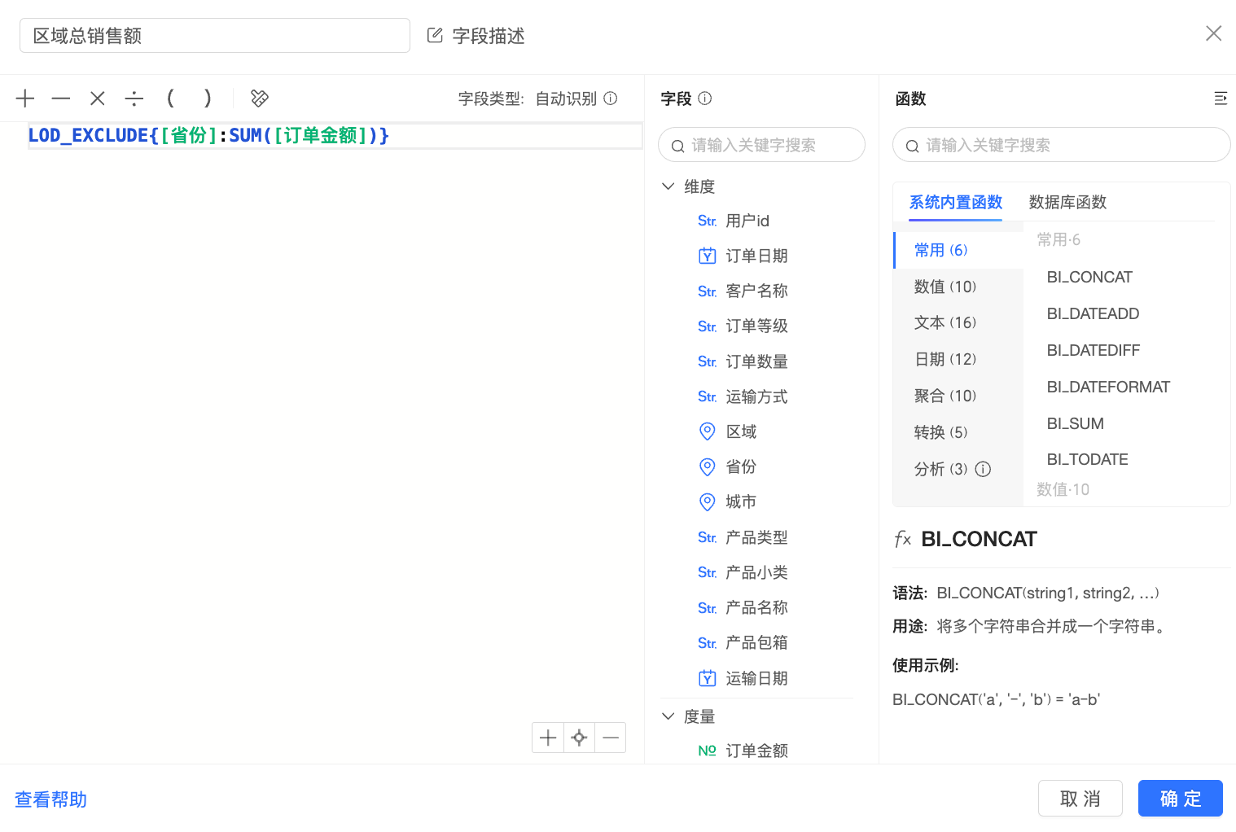This screenshot has width=1236, height=832.
Task: Select the 常用 (6) category
Action: click(x=958, y=250)
